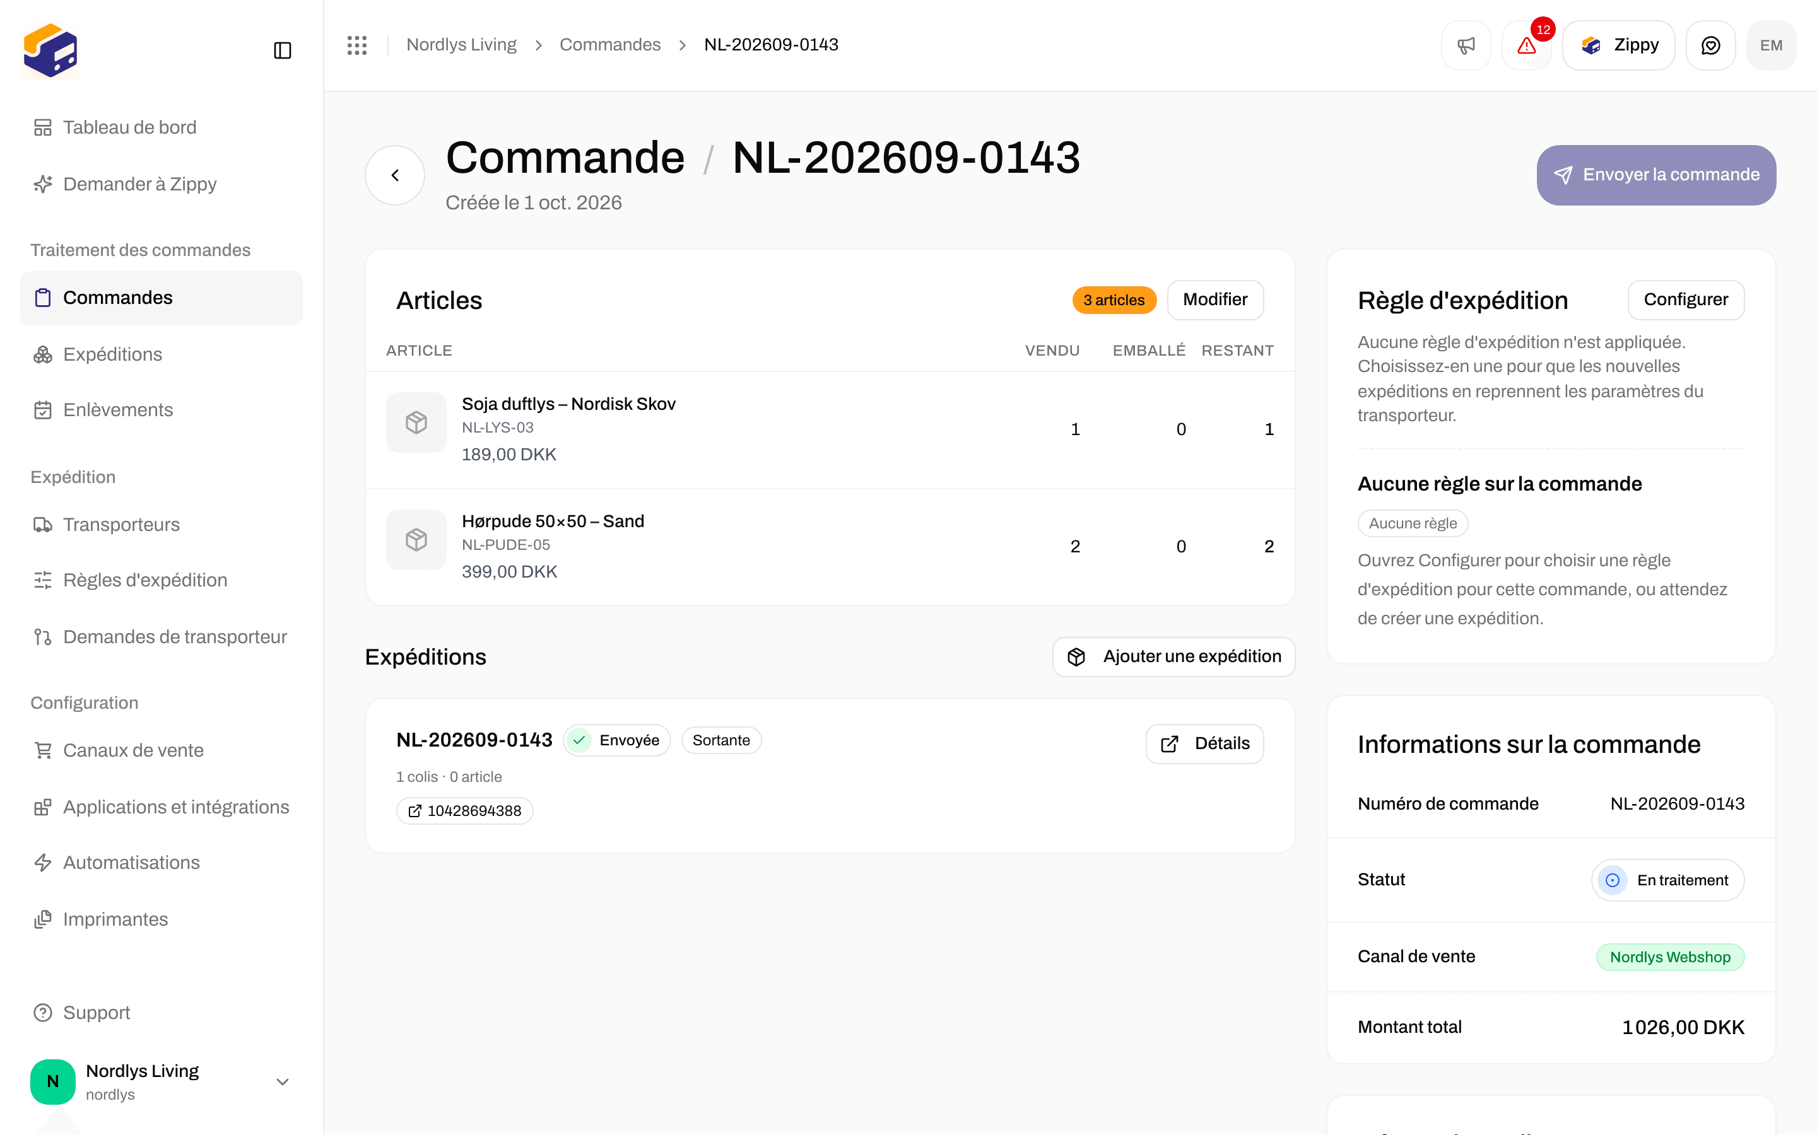Click Créée le 1 oct. 2026 text
Screen dimensions: 1817x1135
(533, 202)
